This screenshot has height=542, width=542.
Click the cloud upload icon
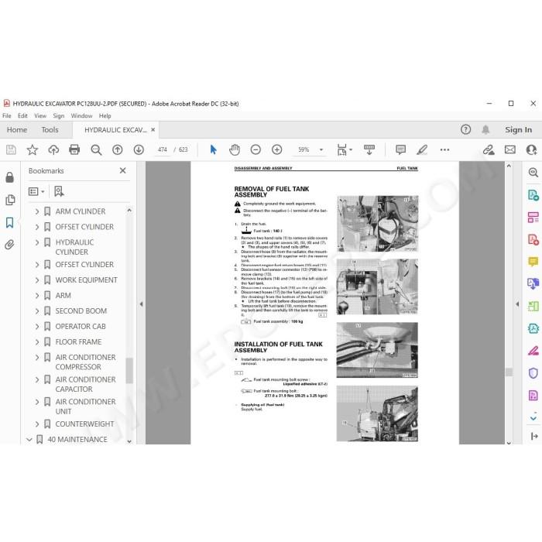coord(53,149)
